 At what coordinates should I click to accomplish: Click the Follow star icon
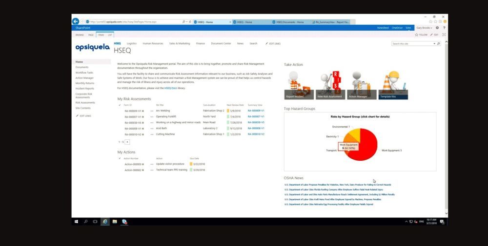tap(416, 35)
